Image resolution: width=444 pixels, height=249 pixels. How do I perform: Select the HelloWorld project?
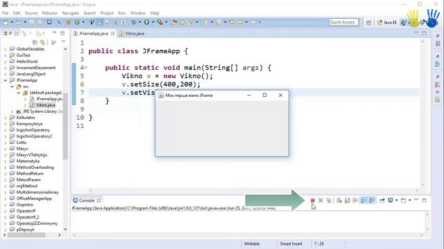[x=26, y=62]
